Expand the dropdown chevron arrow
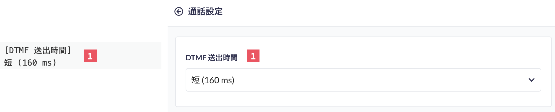The width and height of the screenshot is (555, 112). coord(531,80)
